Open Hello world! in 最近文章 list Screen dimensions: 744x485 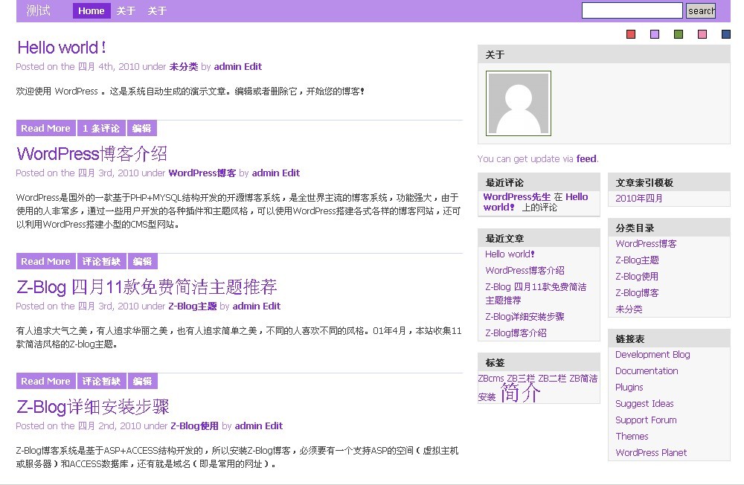510,254
